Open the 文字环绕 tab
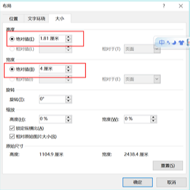The height and width of the screenshot is (190, 190). (x=37, y=19)
